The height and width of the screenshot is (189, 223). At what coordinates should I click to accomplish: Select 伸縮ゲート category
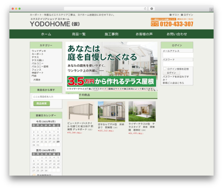pyautogui.click(x=37, y=73)
